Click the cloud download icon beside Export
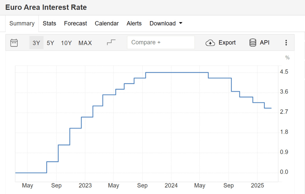 point(210,43)
